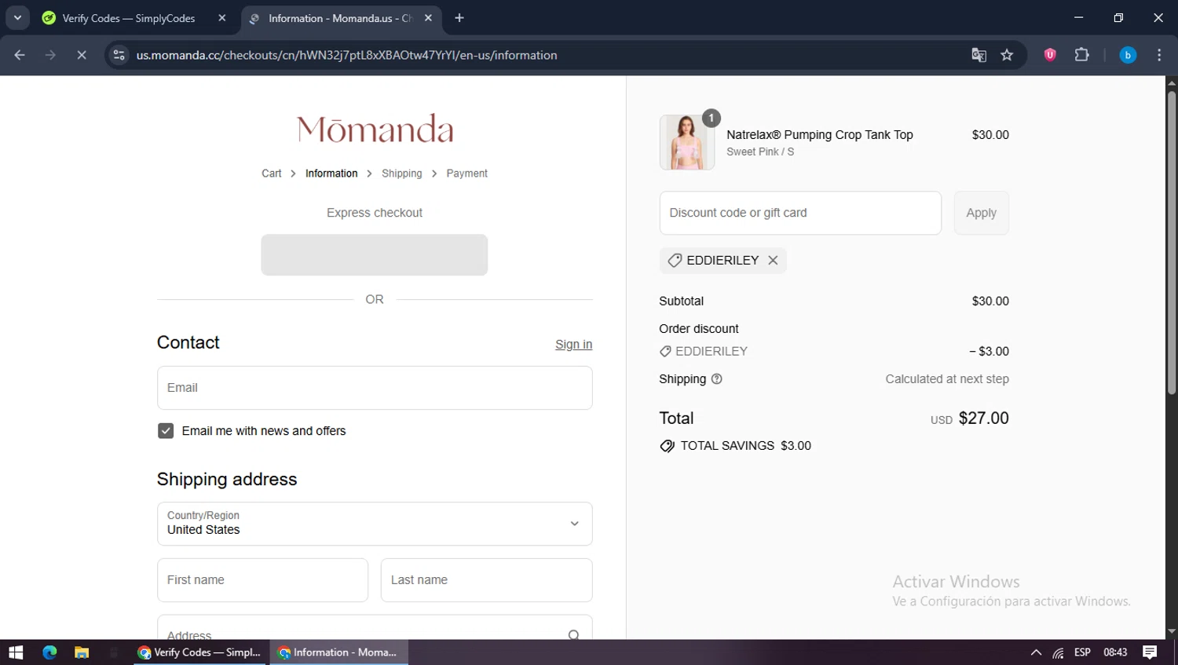This screenshot has height=665, width=1178.
Task: Switch to the Verify Codes taskbar window
Action: coord(200,652)
